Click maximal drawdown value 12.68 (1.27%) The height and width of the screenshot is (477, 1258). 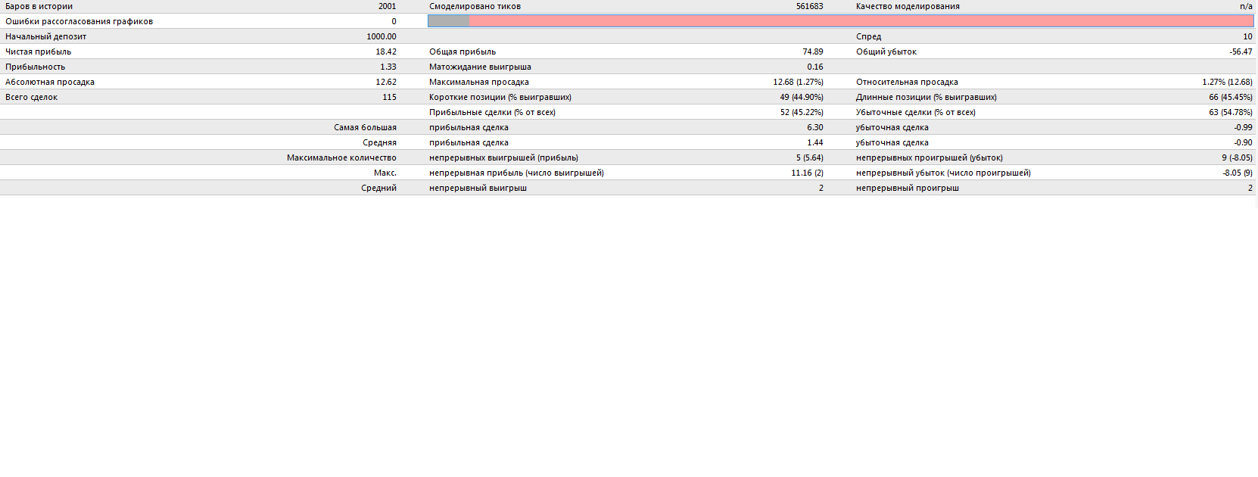click(798, 82)
